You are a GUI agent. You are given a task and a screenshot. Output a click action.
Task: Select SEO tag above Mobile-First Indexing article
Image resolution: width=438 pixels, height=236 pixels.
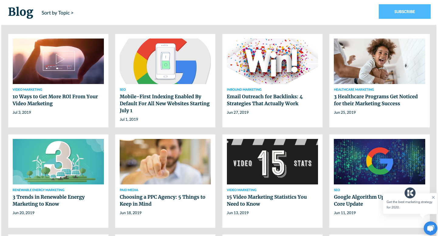123,89
